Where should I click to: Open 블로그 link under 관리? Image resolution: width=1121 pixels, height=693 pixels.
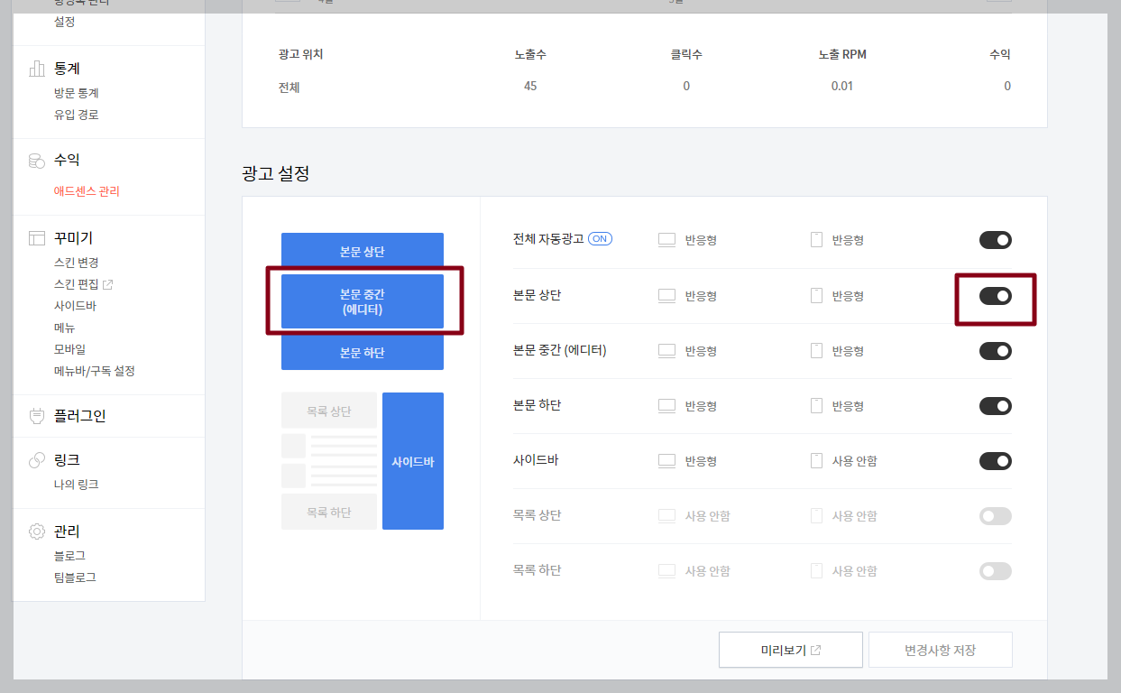click(x=69, y=556)
